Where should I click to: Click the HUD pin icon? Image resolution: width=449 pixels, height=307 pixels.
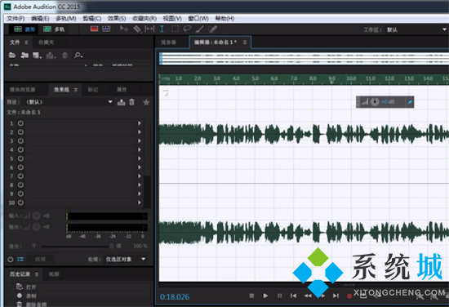point(410,102)
